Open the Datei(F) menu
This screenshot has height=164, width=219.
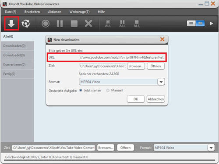coord(11,12)
